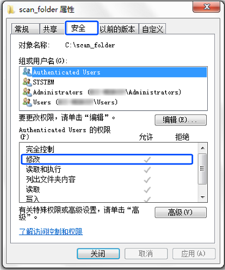Switch to the 常规 tab

pyautogui.click(x=25, y=29)
